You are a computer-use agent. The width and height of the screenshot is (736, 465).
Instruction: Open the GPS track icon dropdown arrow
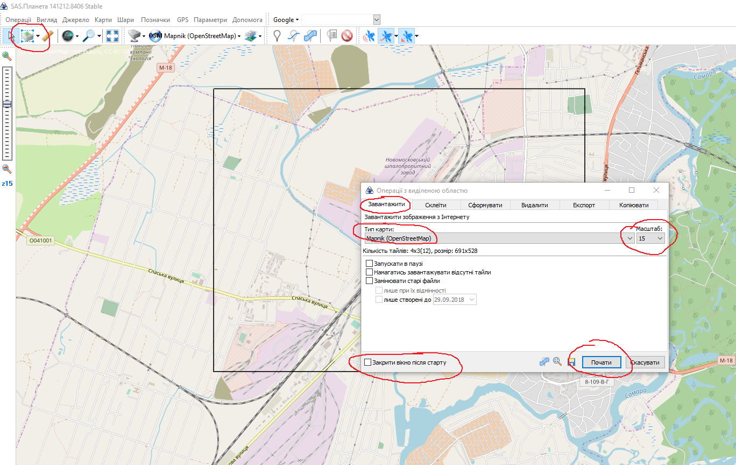click(397, 36)
